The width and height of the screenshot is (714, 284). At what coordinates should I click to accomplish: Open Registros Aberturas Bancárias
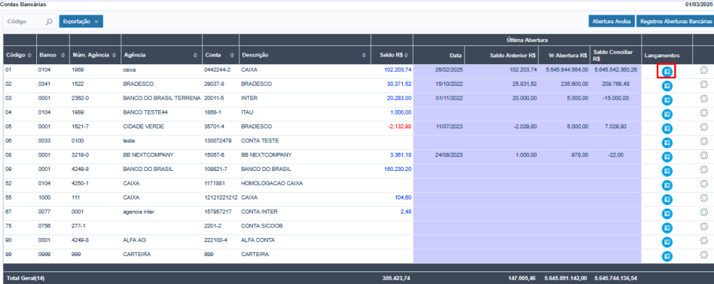tap(675, 22)
